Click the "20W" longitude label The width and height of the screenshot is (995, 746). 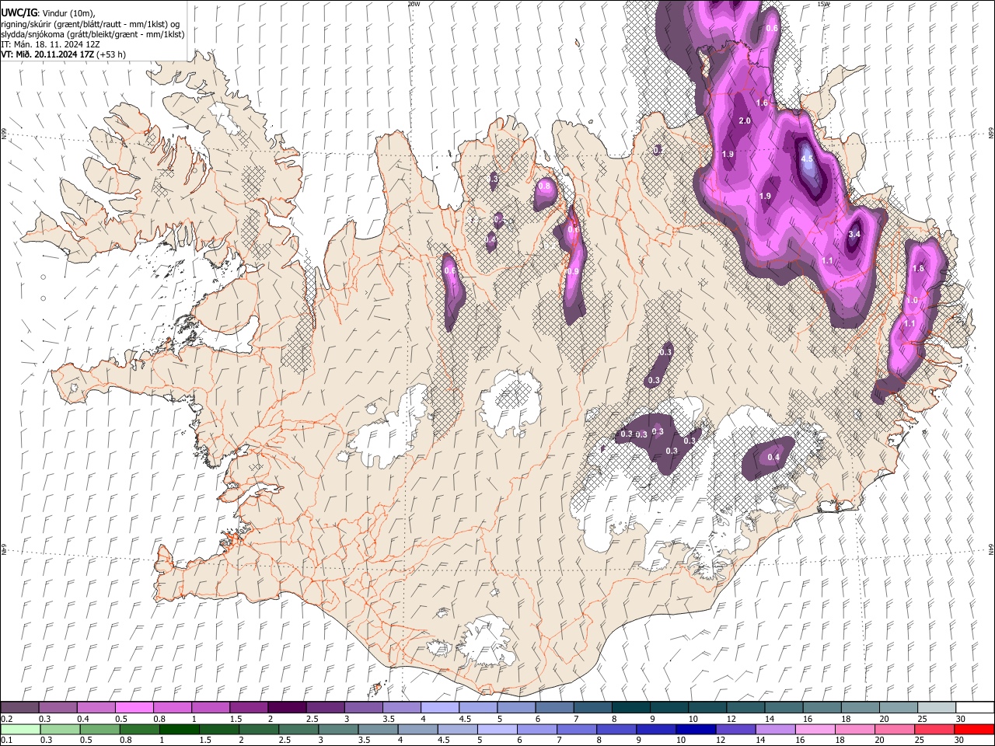pos(414,4)
